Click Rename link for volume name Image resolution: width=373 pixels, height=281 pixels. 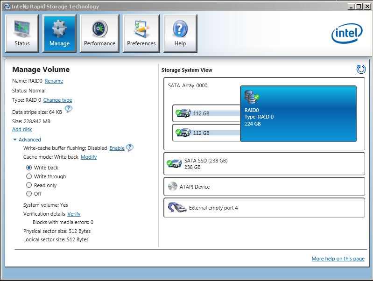point(54,81)
